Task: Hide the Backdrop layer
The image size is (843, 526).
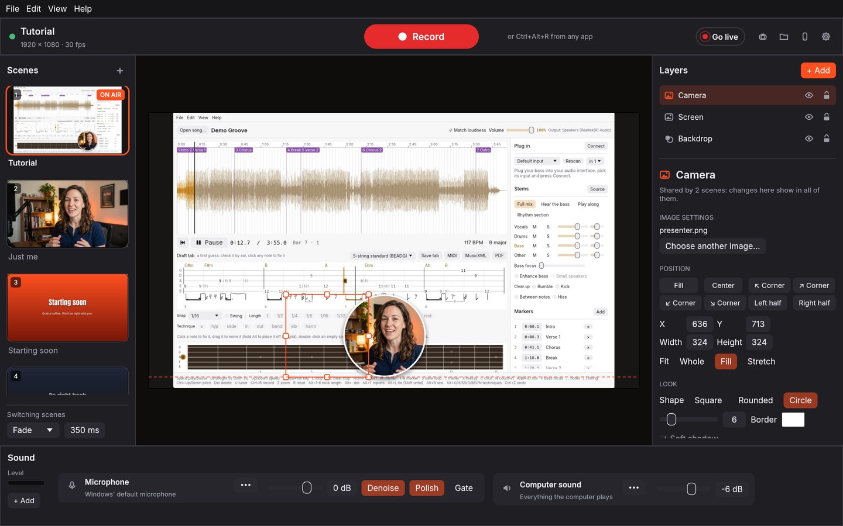Action: click(x=809, y=139)
